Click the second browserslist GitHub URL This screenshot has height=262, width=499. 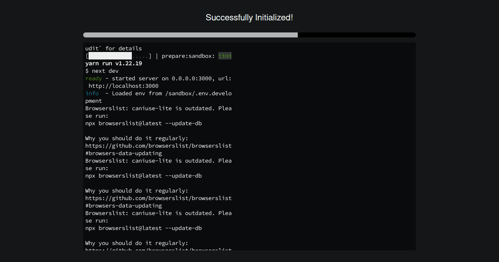pyautogui.click(x=158, y=198)
